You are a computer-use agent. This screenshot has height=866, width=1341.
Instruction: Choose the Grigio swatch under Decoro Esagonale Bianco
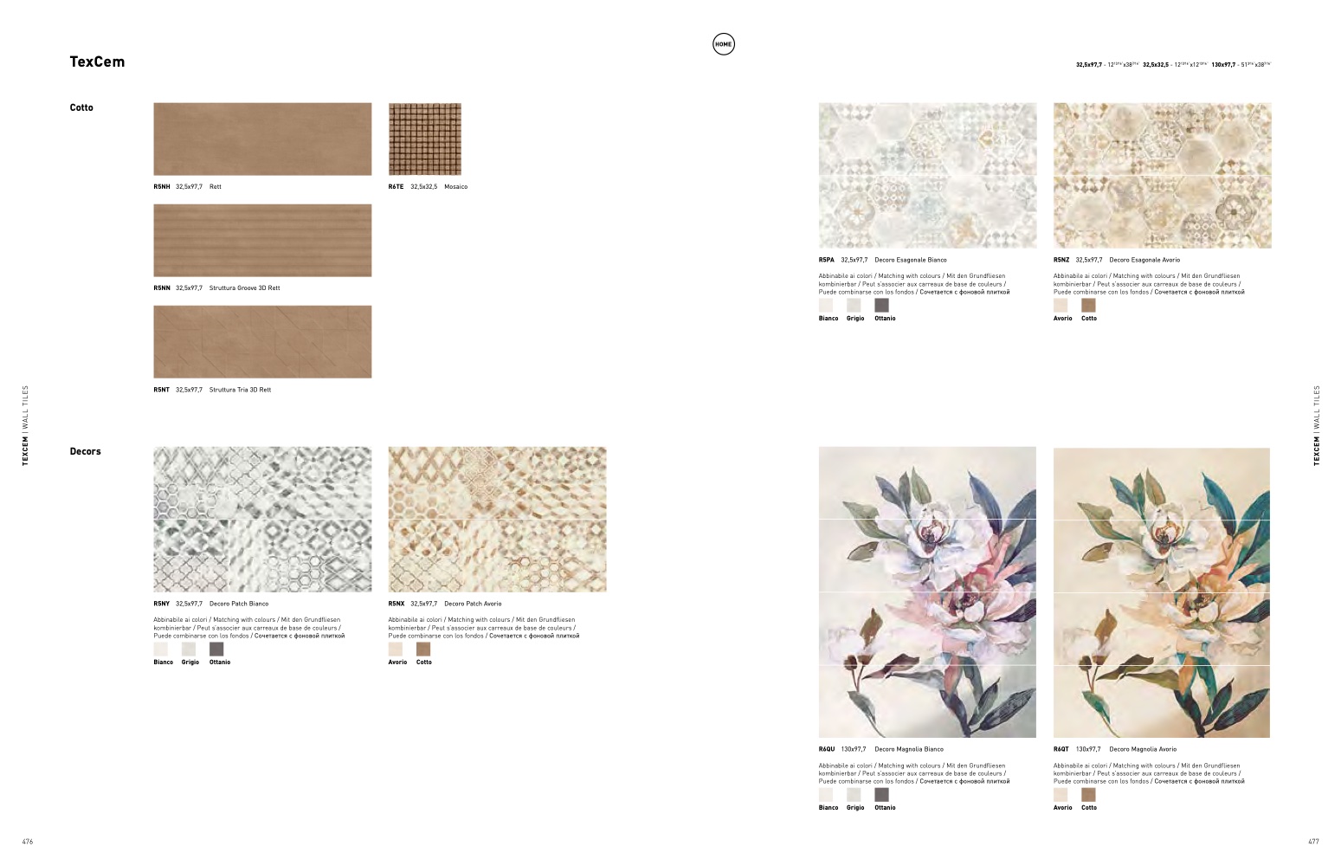pyautogui.click(x=854, y=305)
